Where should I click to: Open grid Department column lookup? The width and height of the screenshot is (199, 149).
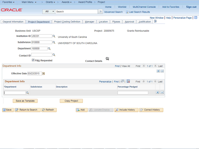click(x=27, y=93)
